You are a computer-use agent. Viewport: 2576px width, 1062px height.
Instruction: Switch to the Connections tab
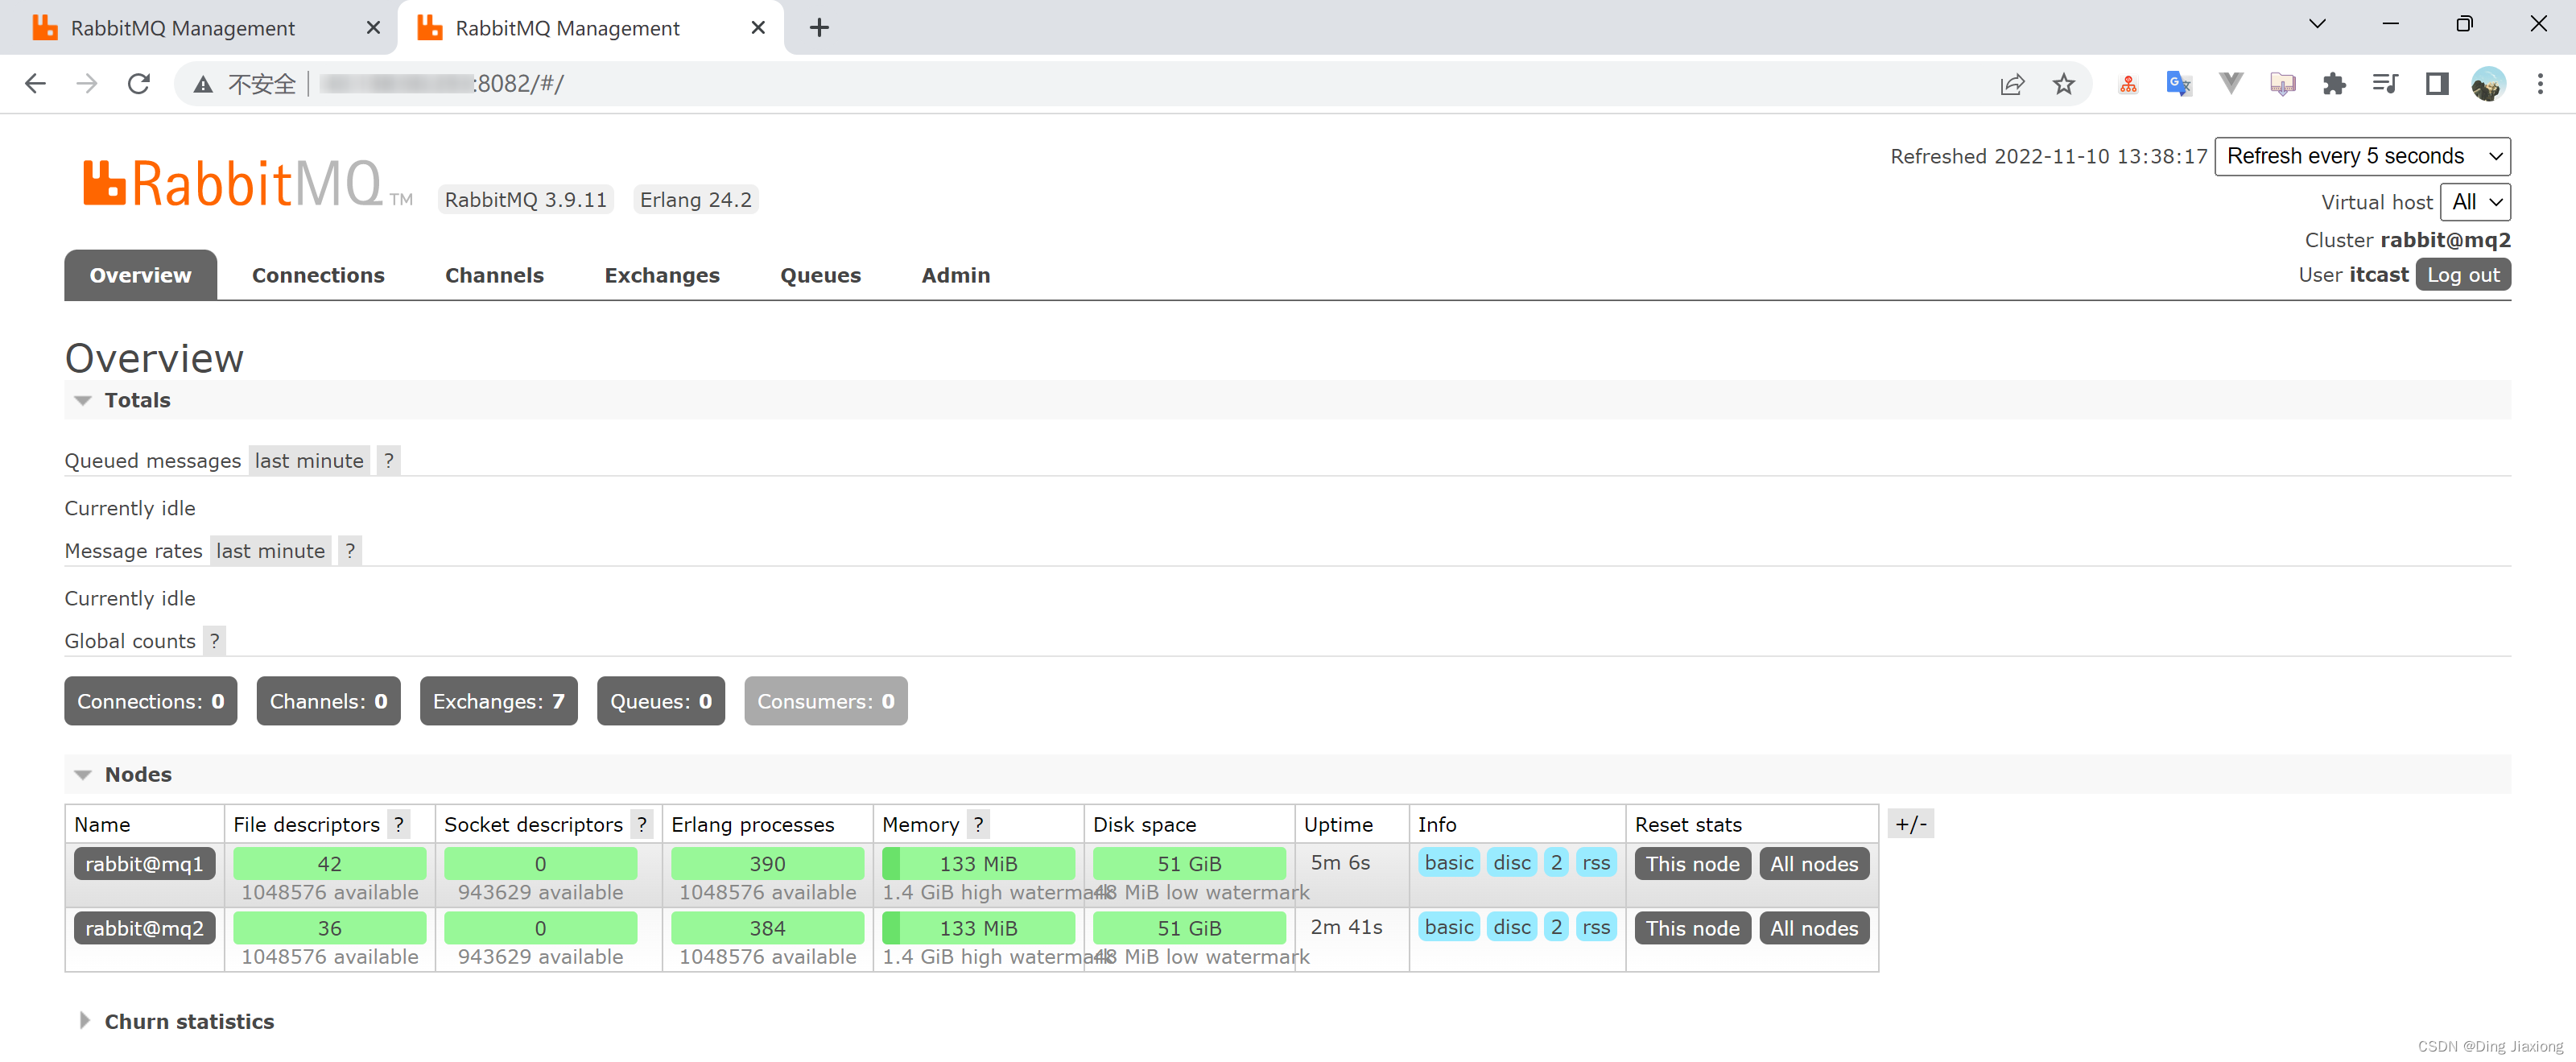coord(318,275)
